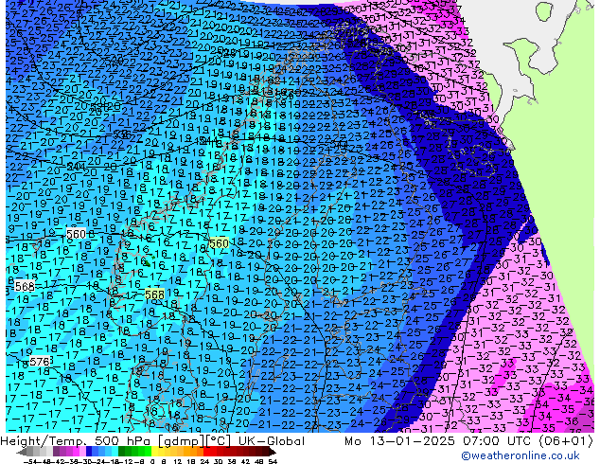Click the cyan -18 legend swatch
Screen dimensions: 600x464
point(115,453)
